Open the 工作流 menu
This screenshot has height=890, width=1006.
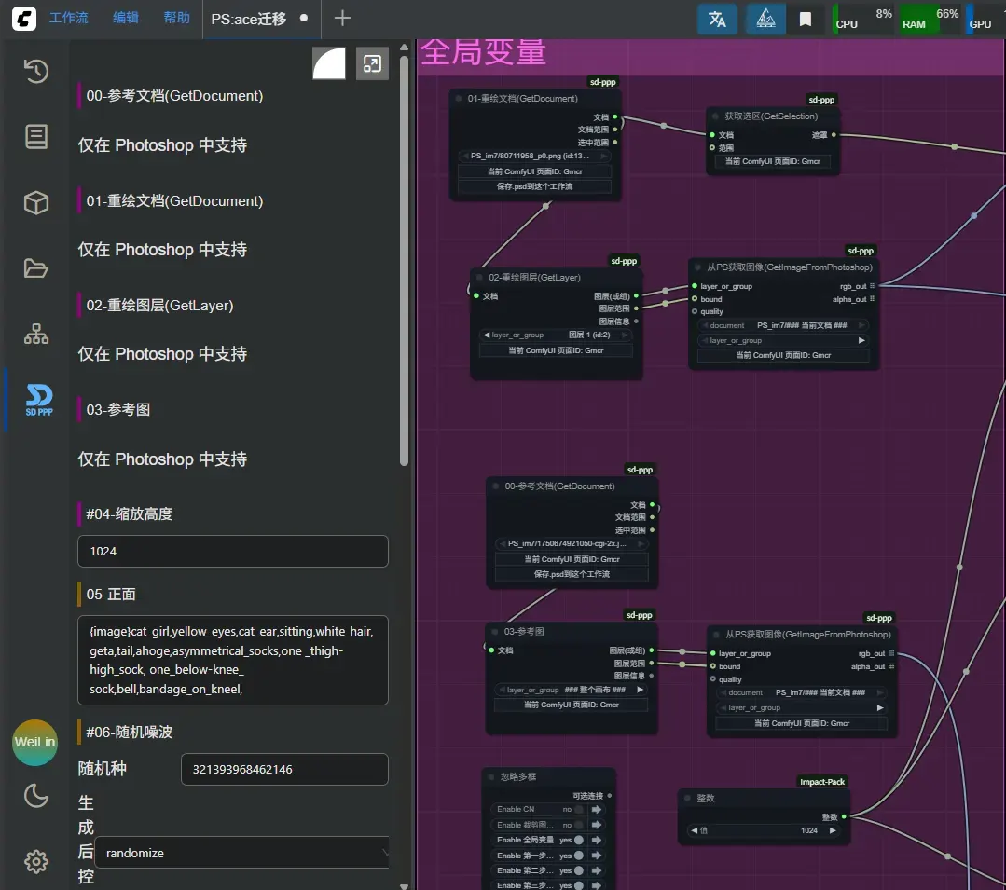[x=69, y=18]
